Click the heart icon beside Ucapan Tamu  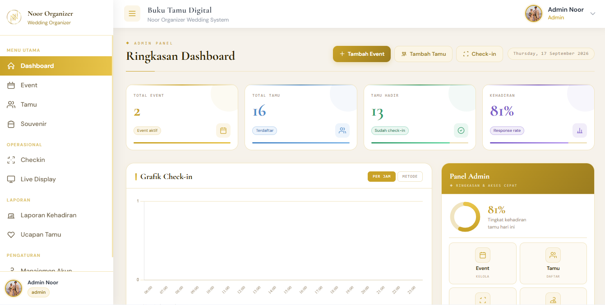tap(11, 234)
